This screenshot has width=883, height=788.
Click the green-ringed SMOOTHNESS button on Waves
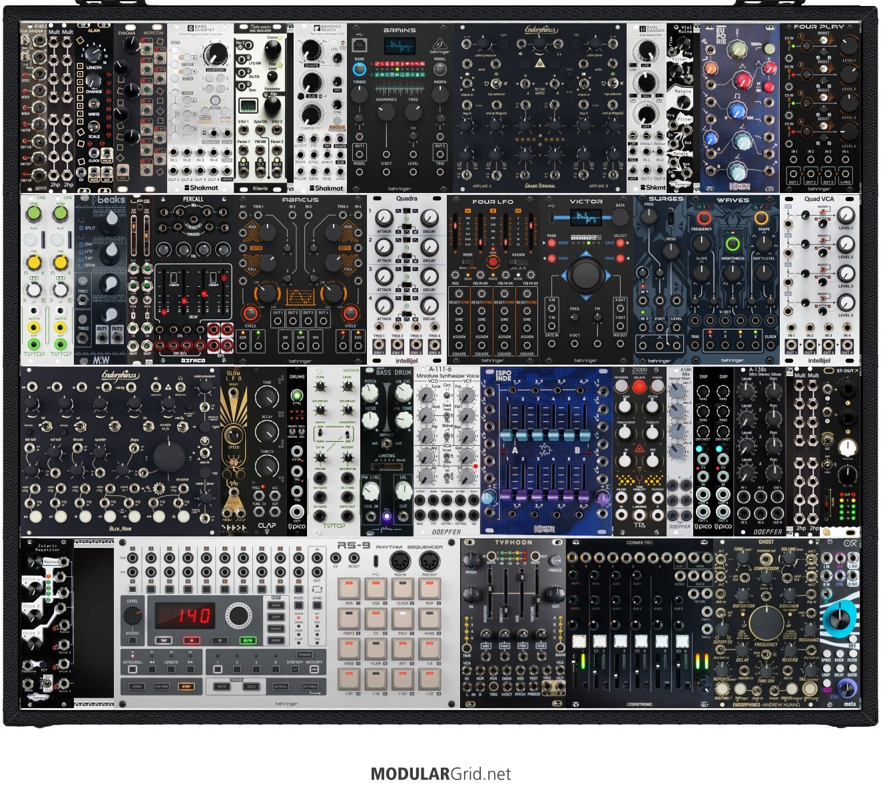click(733, 244)
